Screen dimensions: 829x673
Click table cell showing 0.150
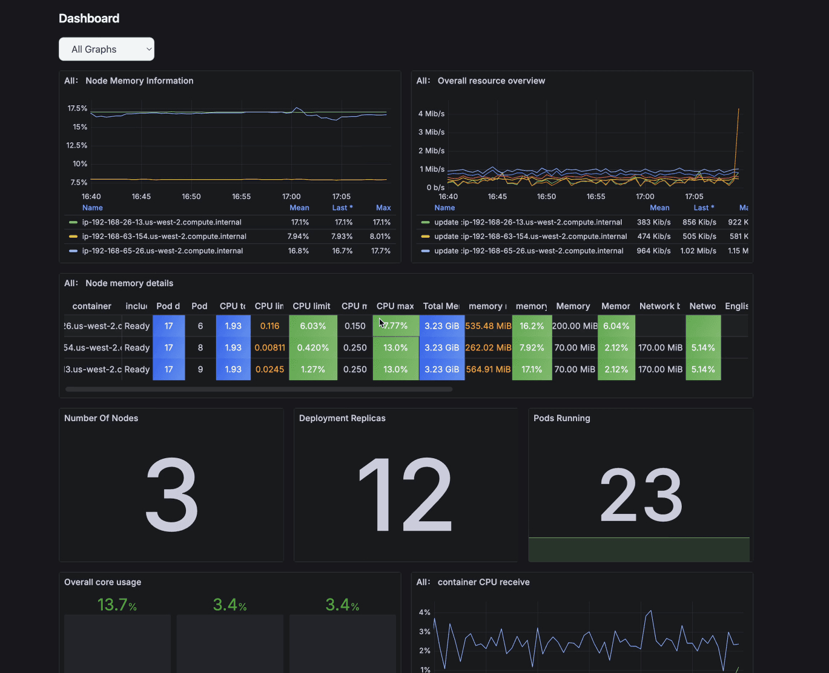click(x=355, y=326)
